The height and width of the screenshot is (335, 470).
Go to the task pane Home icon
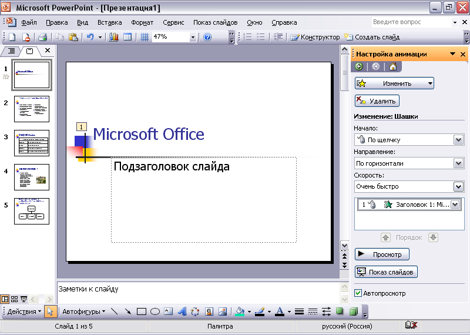(x=392, y=66)
